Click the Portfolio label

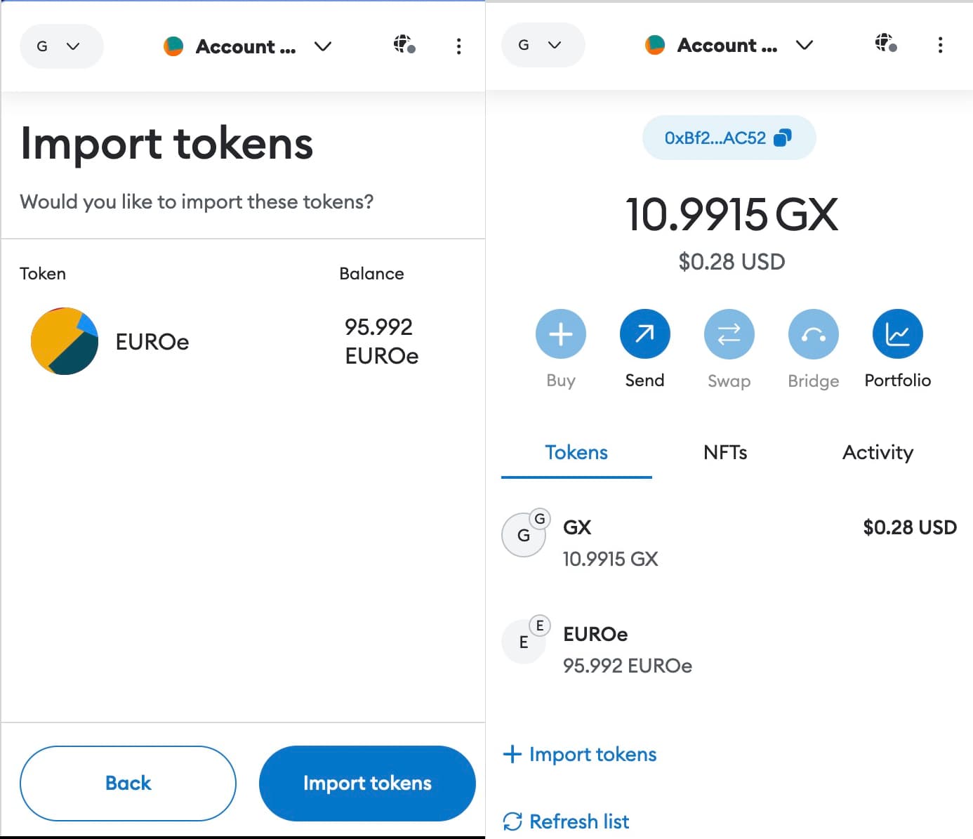tap(898, 380)
